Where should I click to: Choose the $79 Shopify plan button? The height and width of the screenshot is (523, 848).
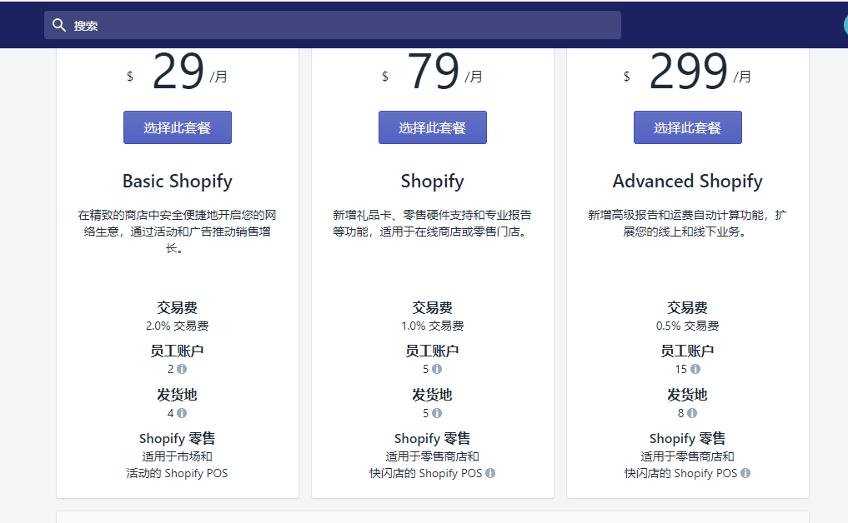[x=433, y=127]
